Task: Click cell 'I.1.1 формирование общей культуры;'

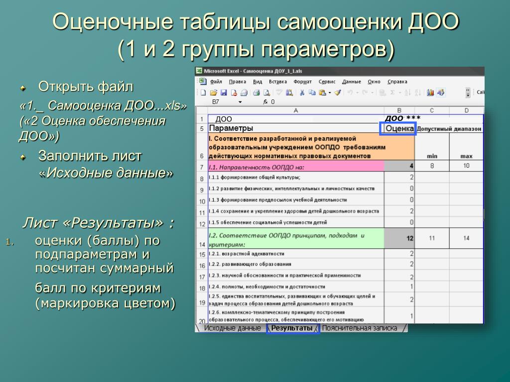Action: coord(296,178)
